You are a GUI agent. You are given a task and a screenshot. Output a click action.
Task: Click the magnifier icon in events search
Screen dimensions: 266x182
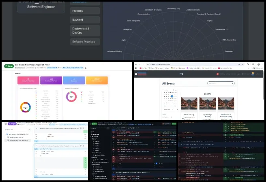(232, 83)
